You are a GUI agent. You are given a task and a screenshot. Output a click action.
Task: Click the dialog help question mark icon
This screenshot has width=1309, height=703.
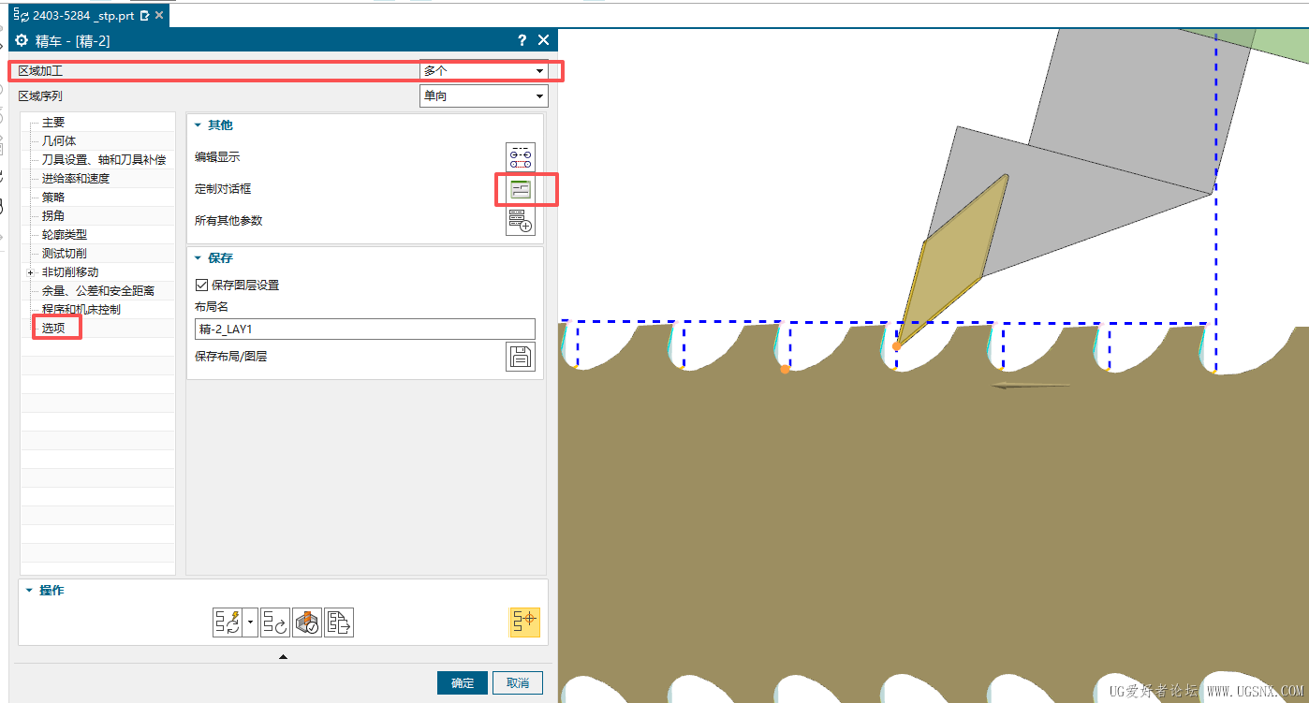tap(522, 40)
